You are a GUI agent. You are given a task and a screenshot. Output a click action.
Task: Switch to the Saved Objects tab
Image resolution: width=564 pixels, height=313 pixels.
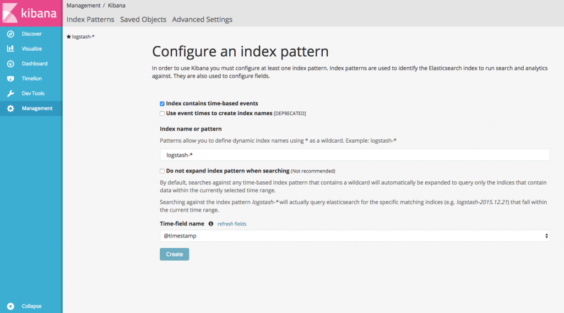(x=143, y=19)
